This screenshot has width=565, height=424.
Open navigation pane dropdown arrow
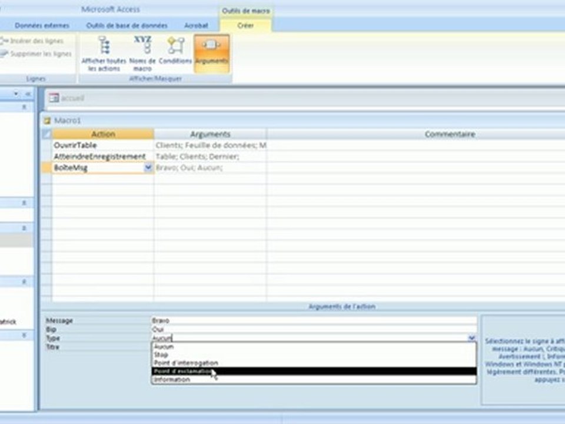click(x=16, y=94)
